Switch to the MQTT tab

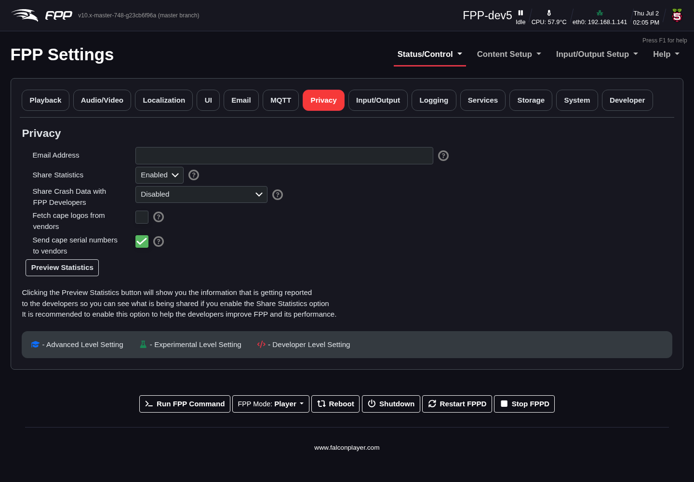coord(281,100)
